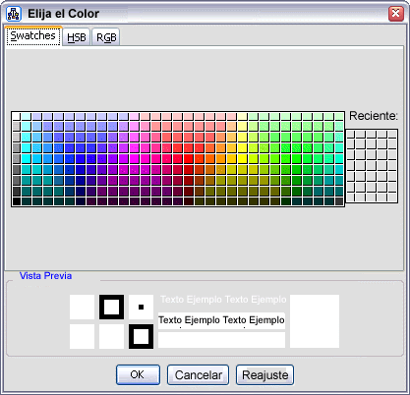
Task: Click the large white preview square
Action: [315, 321]
